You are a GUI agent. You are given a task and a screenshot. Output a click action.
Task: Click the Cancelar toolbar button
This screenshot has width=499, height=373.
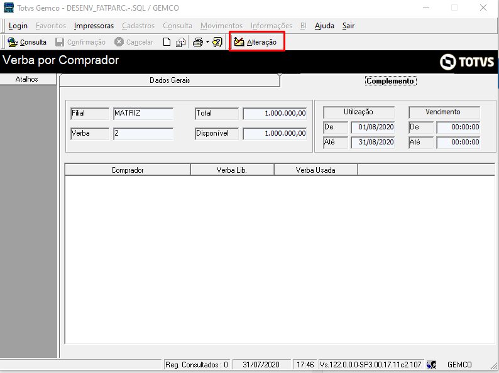134,42
